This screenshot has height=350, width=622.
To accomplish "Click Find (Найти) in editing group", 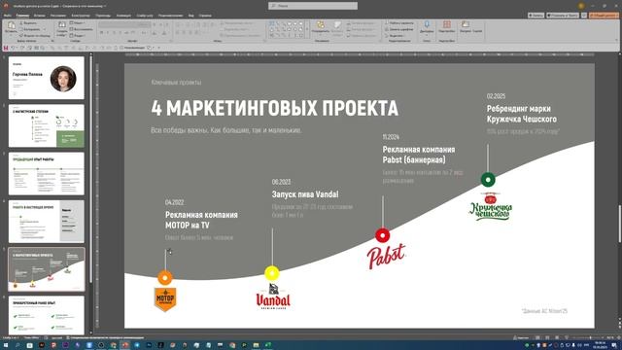I will (399, 23).
